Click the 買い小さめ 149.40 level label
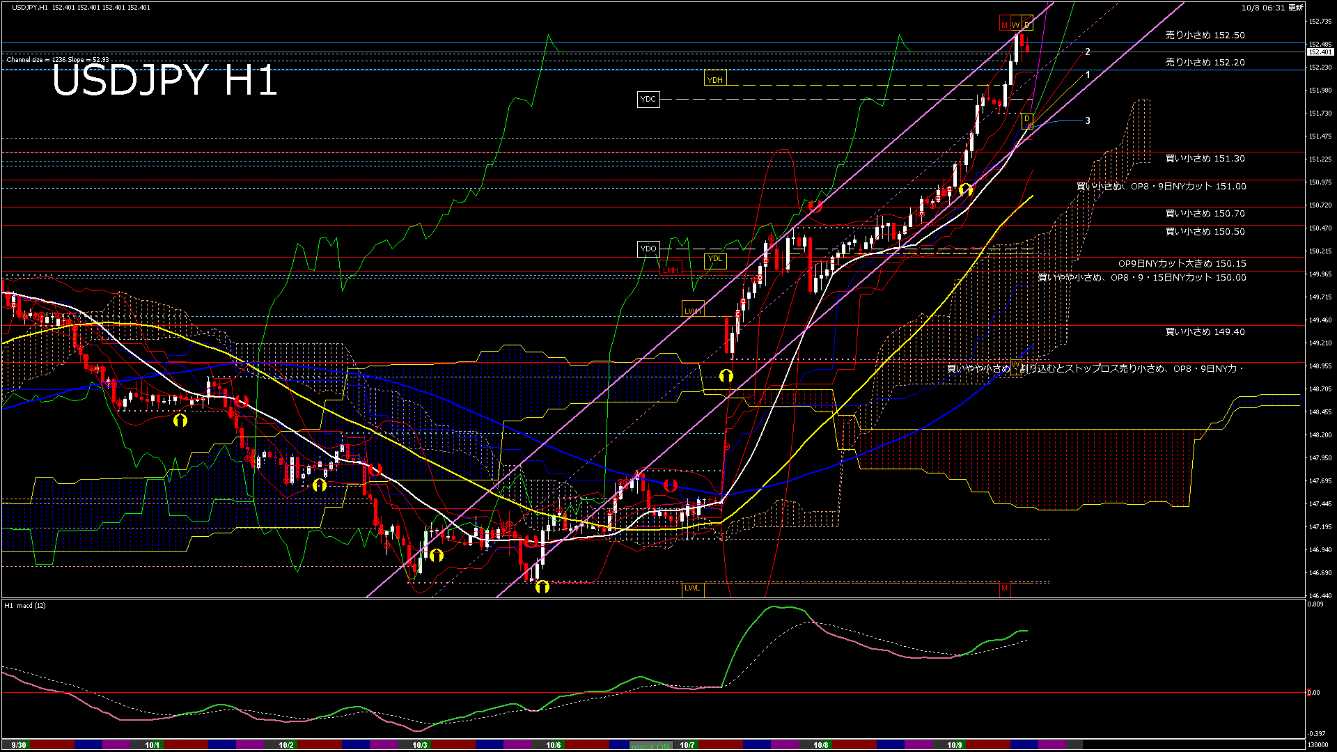This screenshot has height=752, width=1337. click(x=1205, y=332)
